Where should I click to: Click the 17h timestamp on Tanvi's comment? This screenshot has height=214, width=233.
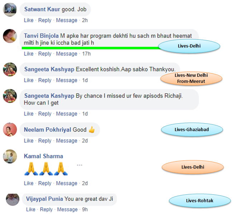point(86,54)
